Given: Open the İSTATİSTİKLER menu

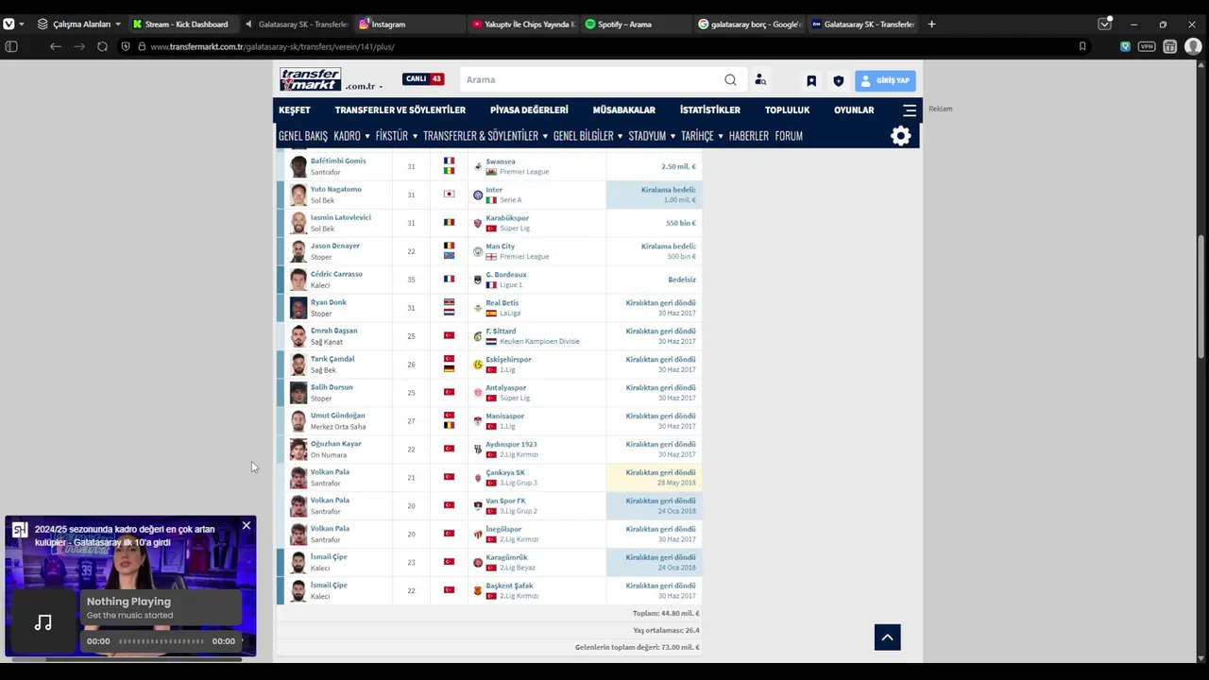Looking at the screenshot, I should (709, 110).
